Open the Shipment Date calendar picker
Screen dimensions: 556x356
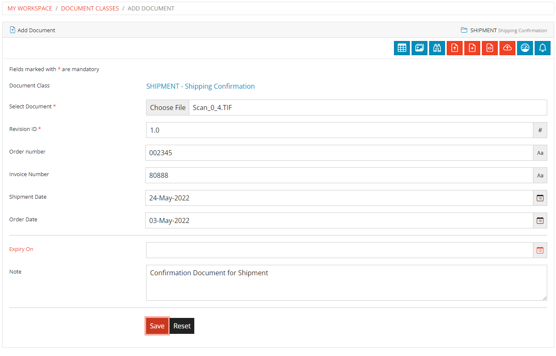(x=540, y=198)
